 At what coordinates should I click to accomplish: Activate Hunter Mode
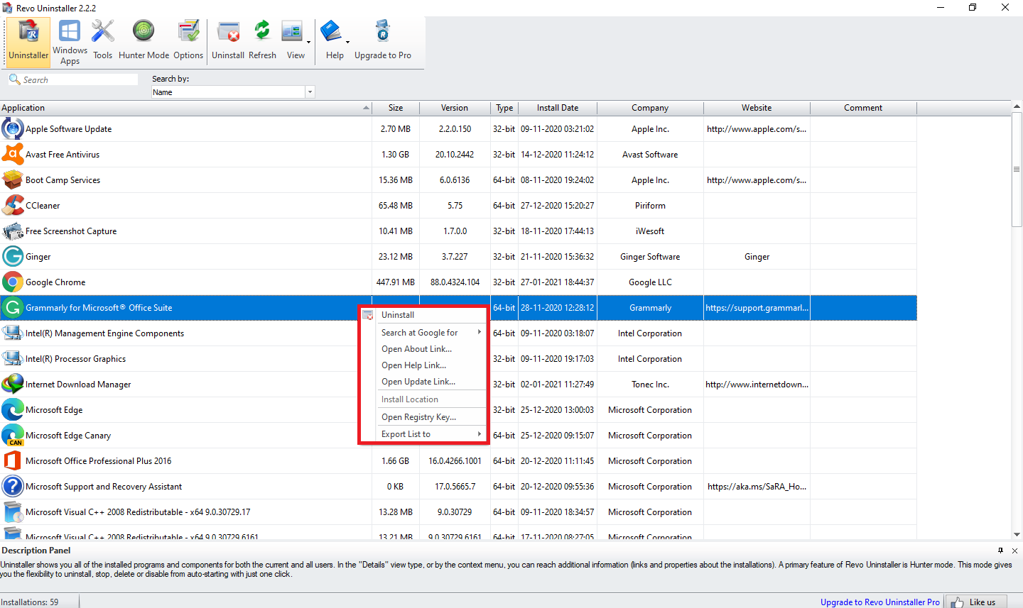[144, 41]
